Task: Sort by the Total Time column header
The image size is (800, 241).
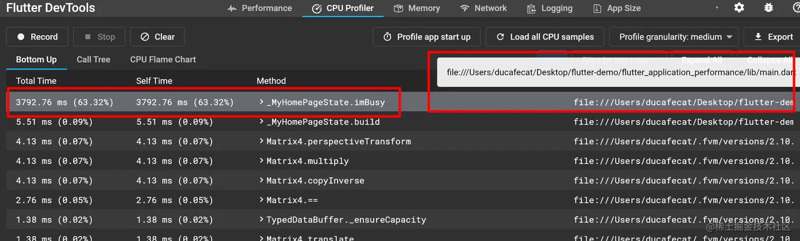Action: tap(36, 81)
